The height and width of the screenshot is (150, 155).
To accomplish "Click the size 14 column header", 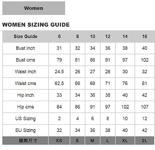I will pyautogui.click(x=125, y=36).
